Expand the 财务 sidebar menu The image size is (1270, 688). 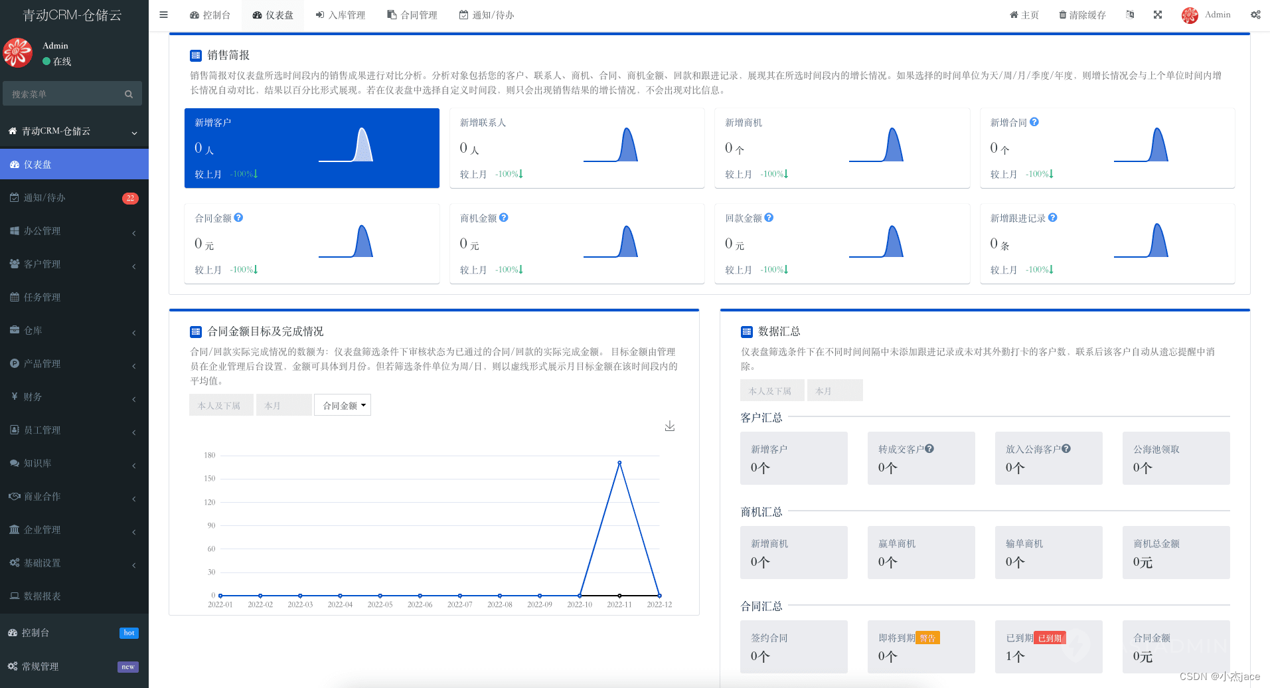(x=74, y=396)
